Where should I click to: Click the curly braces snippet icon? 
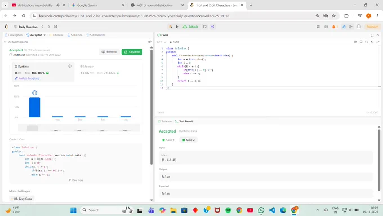click(x=367, y=42)
